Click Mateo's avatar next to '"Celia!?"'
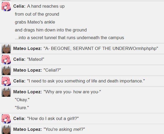Screen dimensions: 164x134 pos(6,70)
